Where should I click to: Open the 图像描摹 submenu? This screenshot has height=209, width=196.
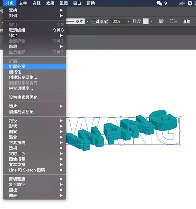coord(34,159)
